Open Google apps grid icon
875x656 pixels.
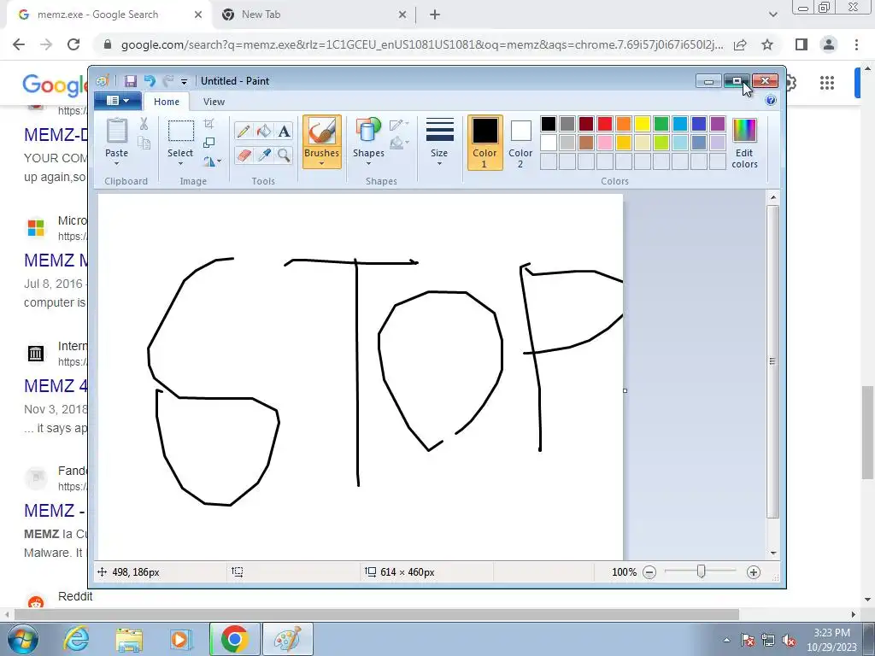[827, 83]
